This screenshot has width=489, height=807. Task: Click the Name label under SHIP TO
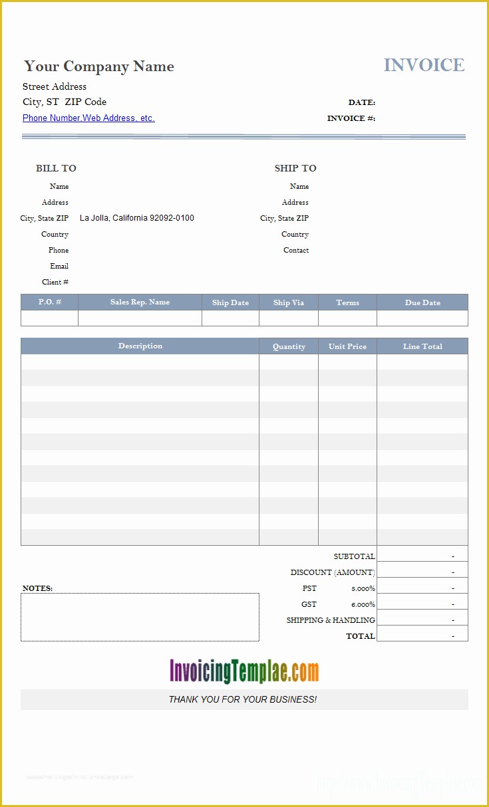pos(299,187)
